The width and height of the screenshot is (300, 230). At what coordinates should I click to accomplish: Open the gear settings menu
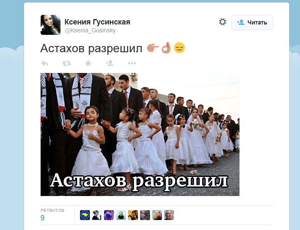(223, 22)
